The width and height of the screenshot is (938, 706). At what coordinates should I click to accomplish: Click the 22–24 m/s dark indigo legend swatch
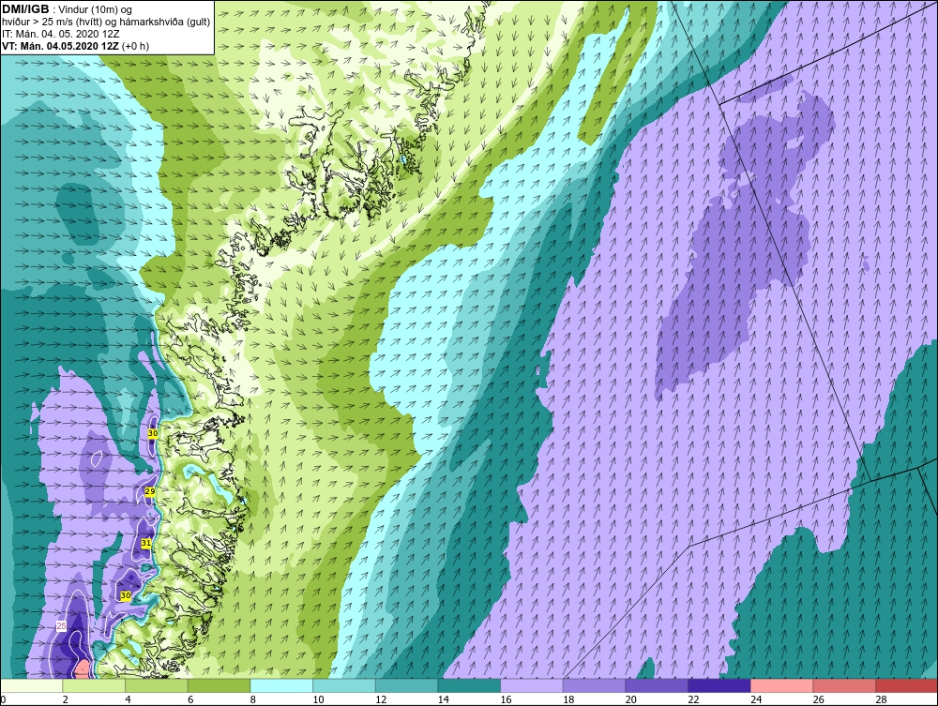(x=719, y=685)
